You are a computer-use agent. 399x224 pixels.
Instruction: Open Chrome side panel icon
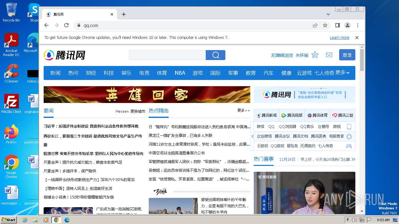[337, 25]
